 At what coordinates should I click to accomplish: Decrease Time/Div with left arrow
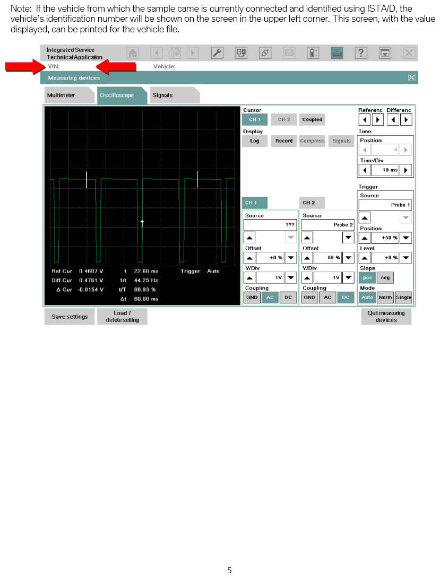point(365,170)
